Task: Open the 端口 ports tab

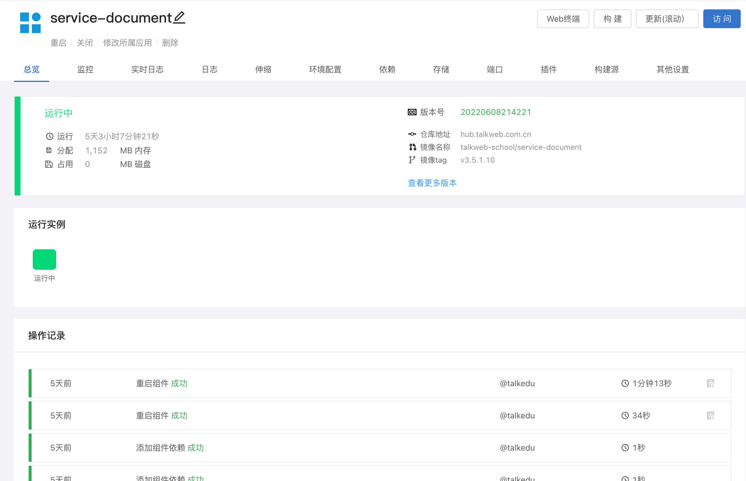Action: (x=495, y=69)
